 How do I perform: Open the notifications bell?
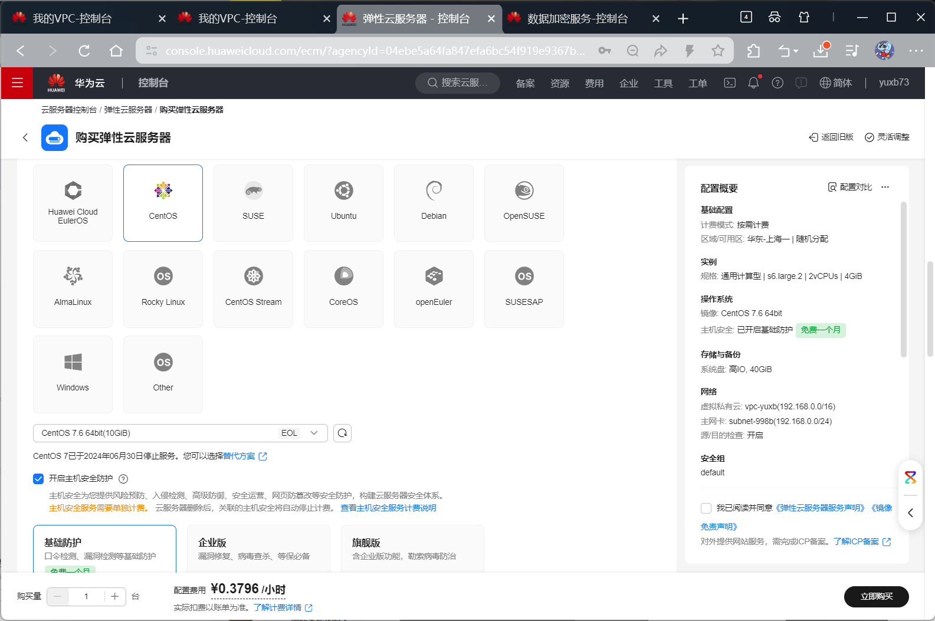pos(753,83)
